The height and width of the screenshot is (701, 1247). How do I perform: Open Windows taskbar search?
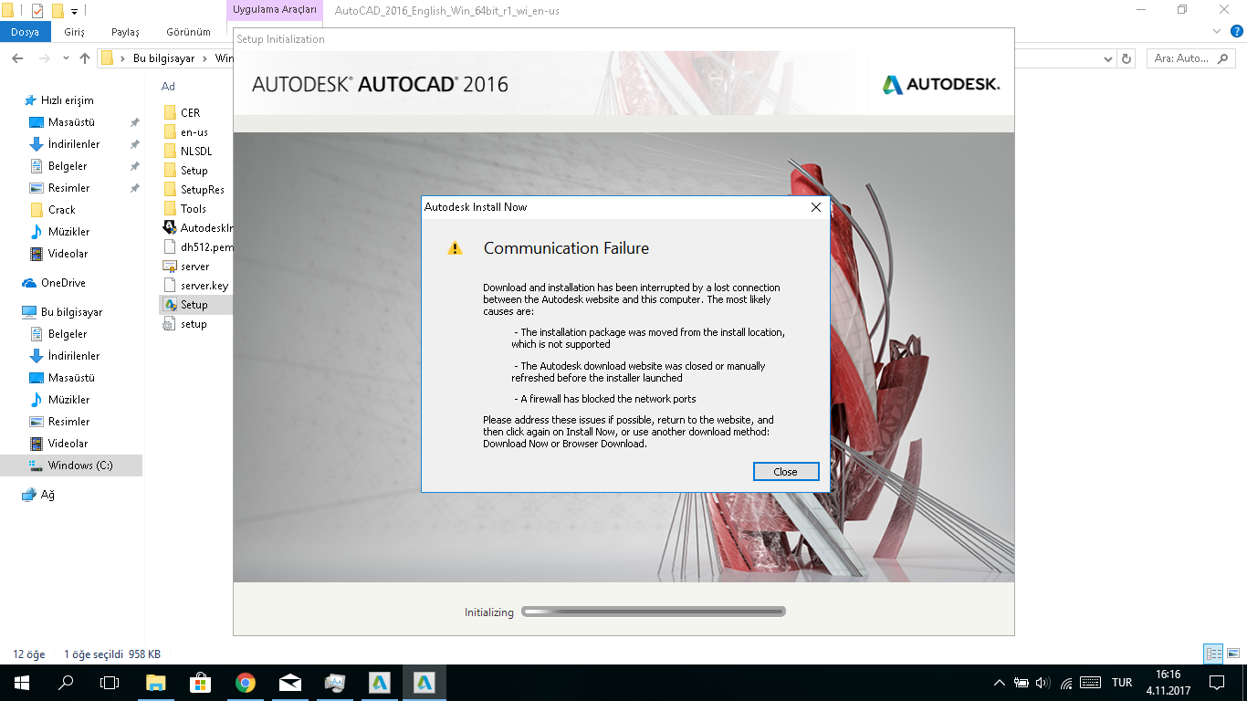pos(66,683)
